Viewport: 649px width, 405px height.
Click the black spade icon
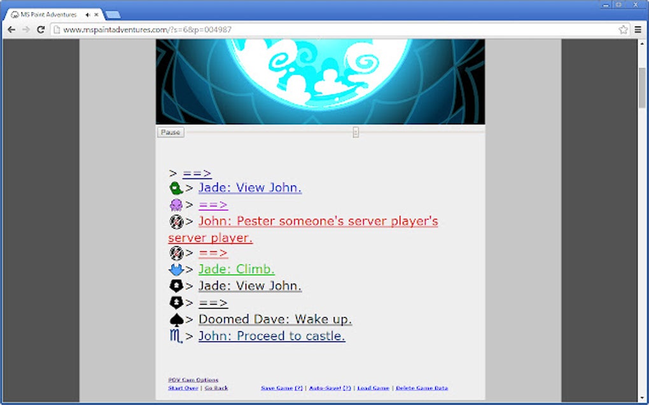click(x=176, y=319)
